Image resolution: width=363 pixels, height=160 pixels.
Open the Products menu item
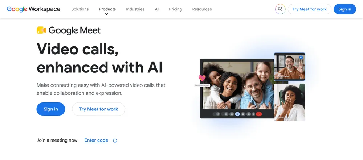pyautogui.click(x=107, y=9)
